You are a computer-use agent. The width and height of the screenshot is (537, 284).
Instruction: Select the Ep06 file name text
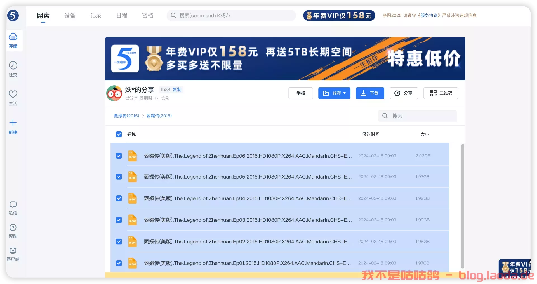tap(248, 156)
